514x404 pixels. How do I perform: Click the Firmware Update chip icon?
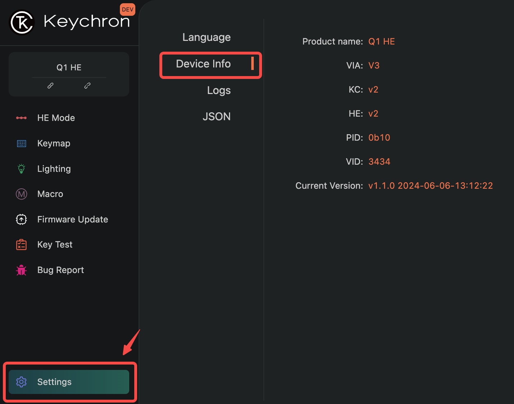22,219
